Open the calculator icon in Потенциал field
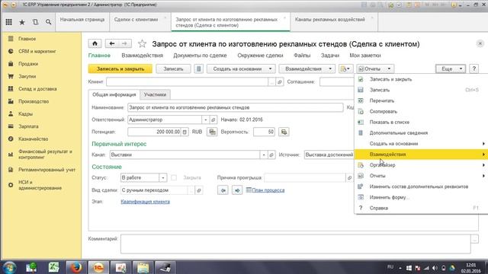The image size is (488, 274). click(185, 132)
